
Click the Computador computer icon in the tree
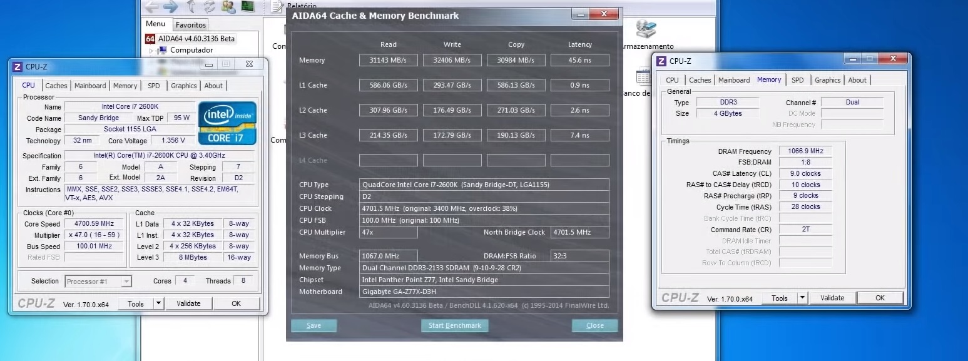click(x=163, y=50)
